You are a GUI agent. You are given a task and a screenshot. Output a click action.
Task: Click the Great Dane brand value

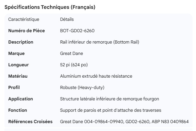click(72, 53)
